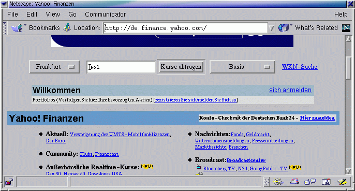Open the Der Euro link
Image resolution: width=355 pixels, height=191 pixels.
[55, 141]
